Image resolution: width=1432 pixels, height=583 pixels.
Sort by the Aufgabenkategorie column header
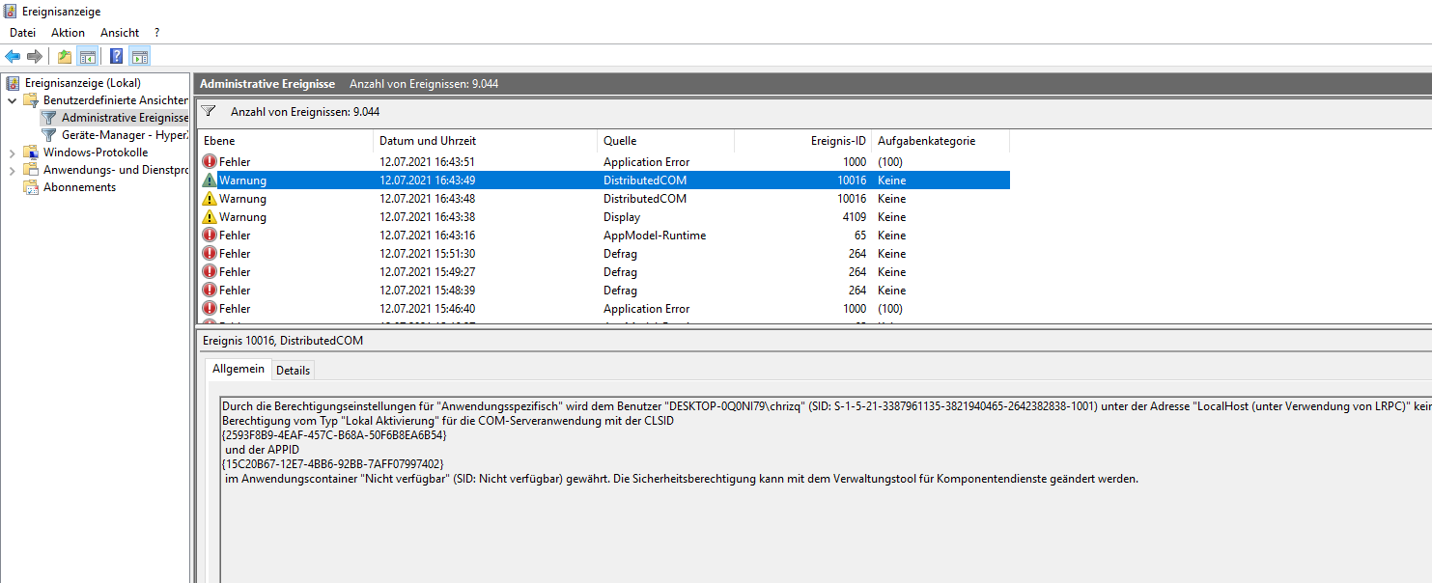tap(941, 141)
